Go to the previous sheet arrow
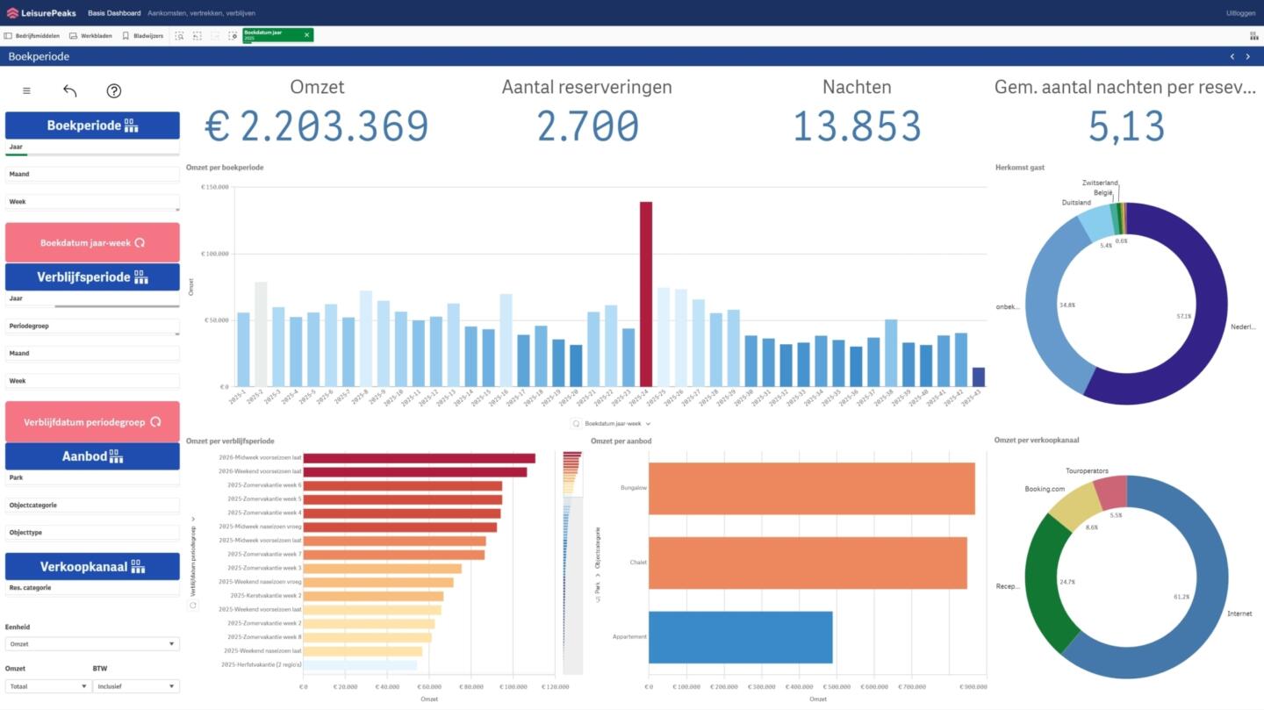Viewport: 1264px width, 710px height. tap(1232, 56)
